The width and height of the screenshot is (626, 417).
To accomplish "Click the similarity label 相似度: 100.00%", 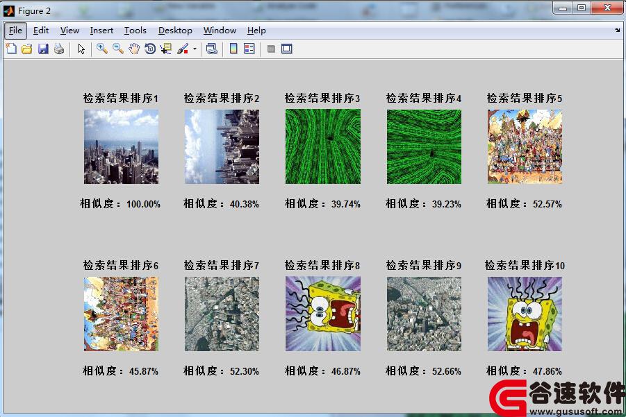I will [120, 204].
